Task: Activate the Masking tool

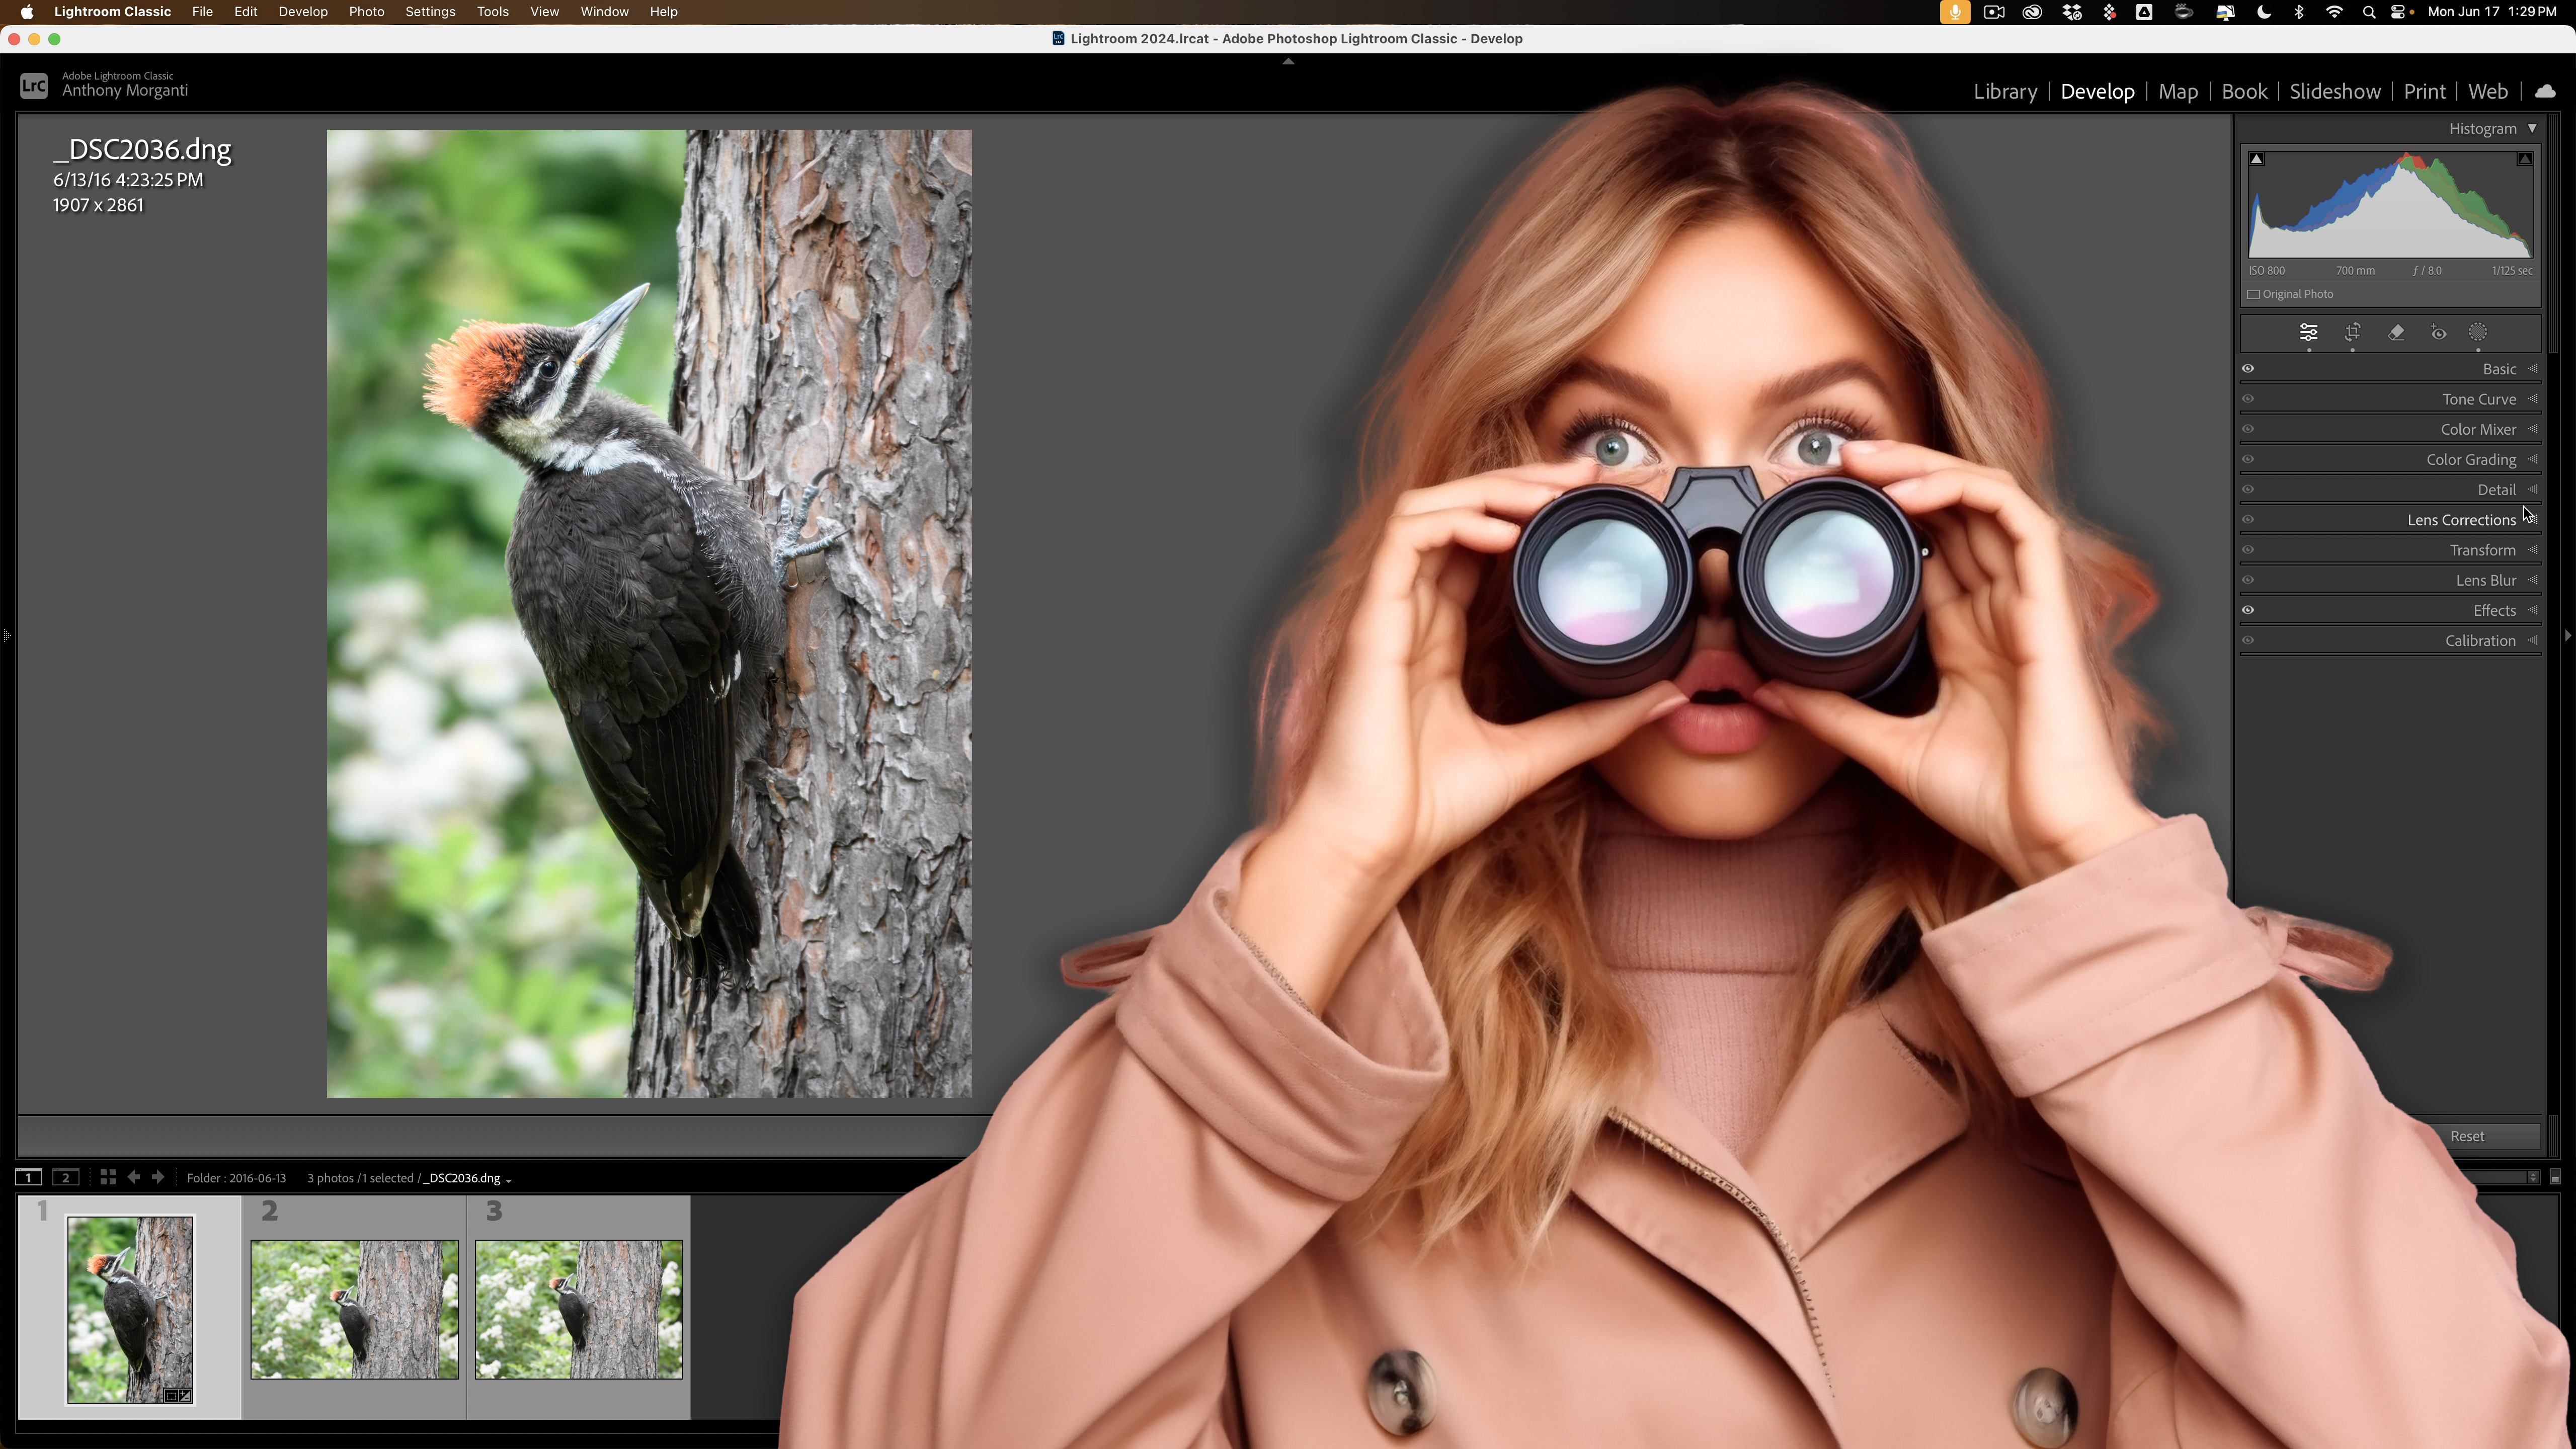Action: (2478, 333)
